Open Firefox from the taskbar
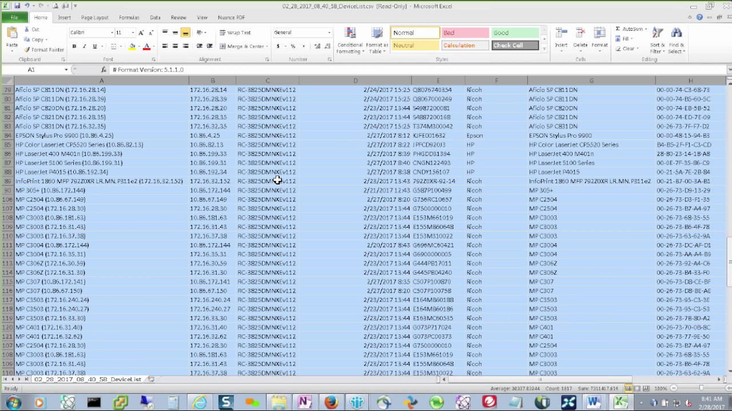732x411 pixels. tap(331, 403)
